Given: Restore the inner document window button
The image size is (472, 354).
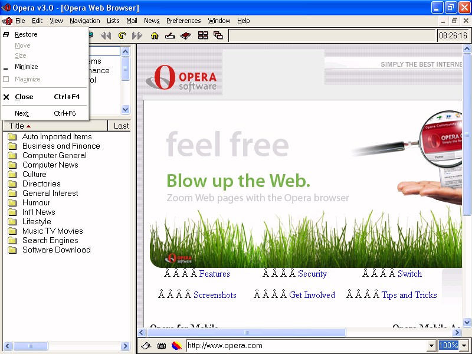Looking at the screenshot, I should pyautogui.click(x=454, y=21).
